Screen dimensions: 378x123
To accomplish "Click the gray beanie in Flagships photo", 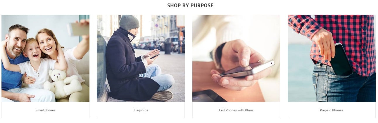I will coord(129,22).
